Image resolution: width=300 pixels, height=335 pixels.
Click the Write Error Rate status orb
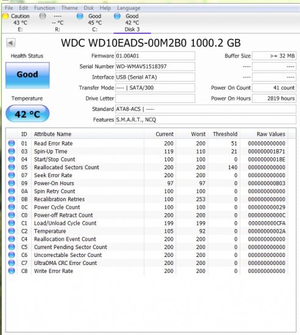coord(12,270)
